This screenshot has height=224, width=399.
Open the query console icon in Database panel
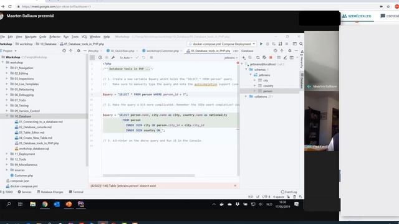(x=292, y=58)
